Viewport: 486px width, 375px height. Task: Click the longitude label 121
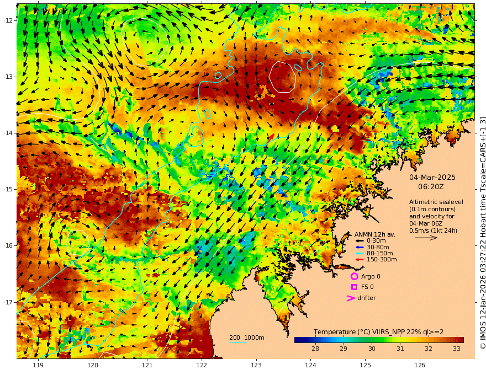(x=147, y=365)
